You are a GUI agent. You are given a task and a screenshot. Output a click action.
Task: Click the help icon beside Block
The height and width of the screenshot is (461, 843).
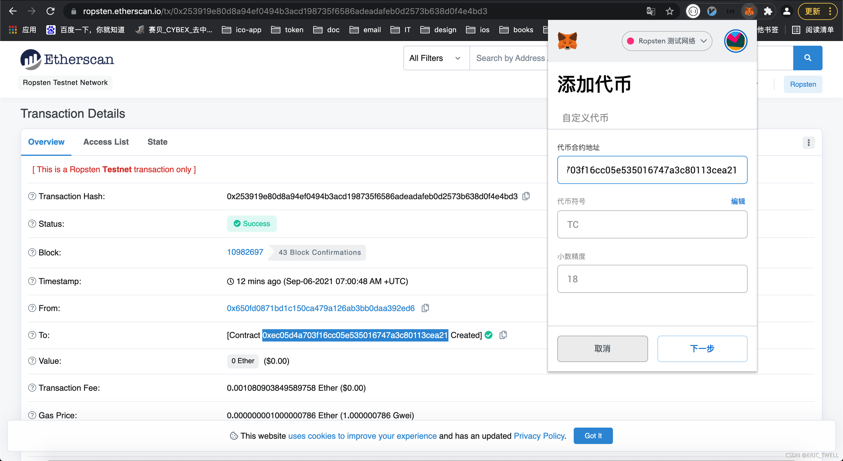point(32,252)
